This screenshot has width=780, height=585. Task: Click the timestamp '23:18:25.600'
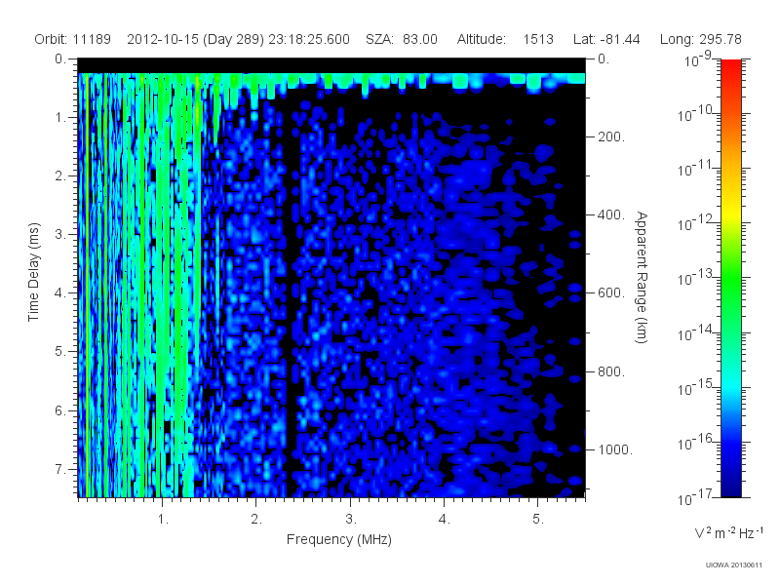pos(309,39)
